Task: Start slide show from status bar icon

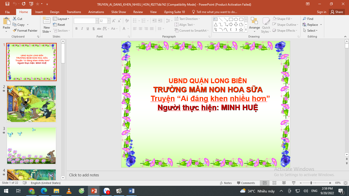Action: [x=294, y=183]
